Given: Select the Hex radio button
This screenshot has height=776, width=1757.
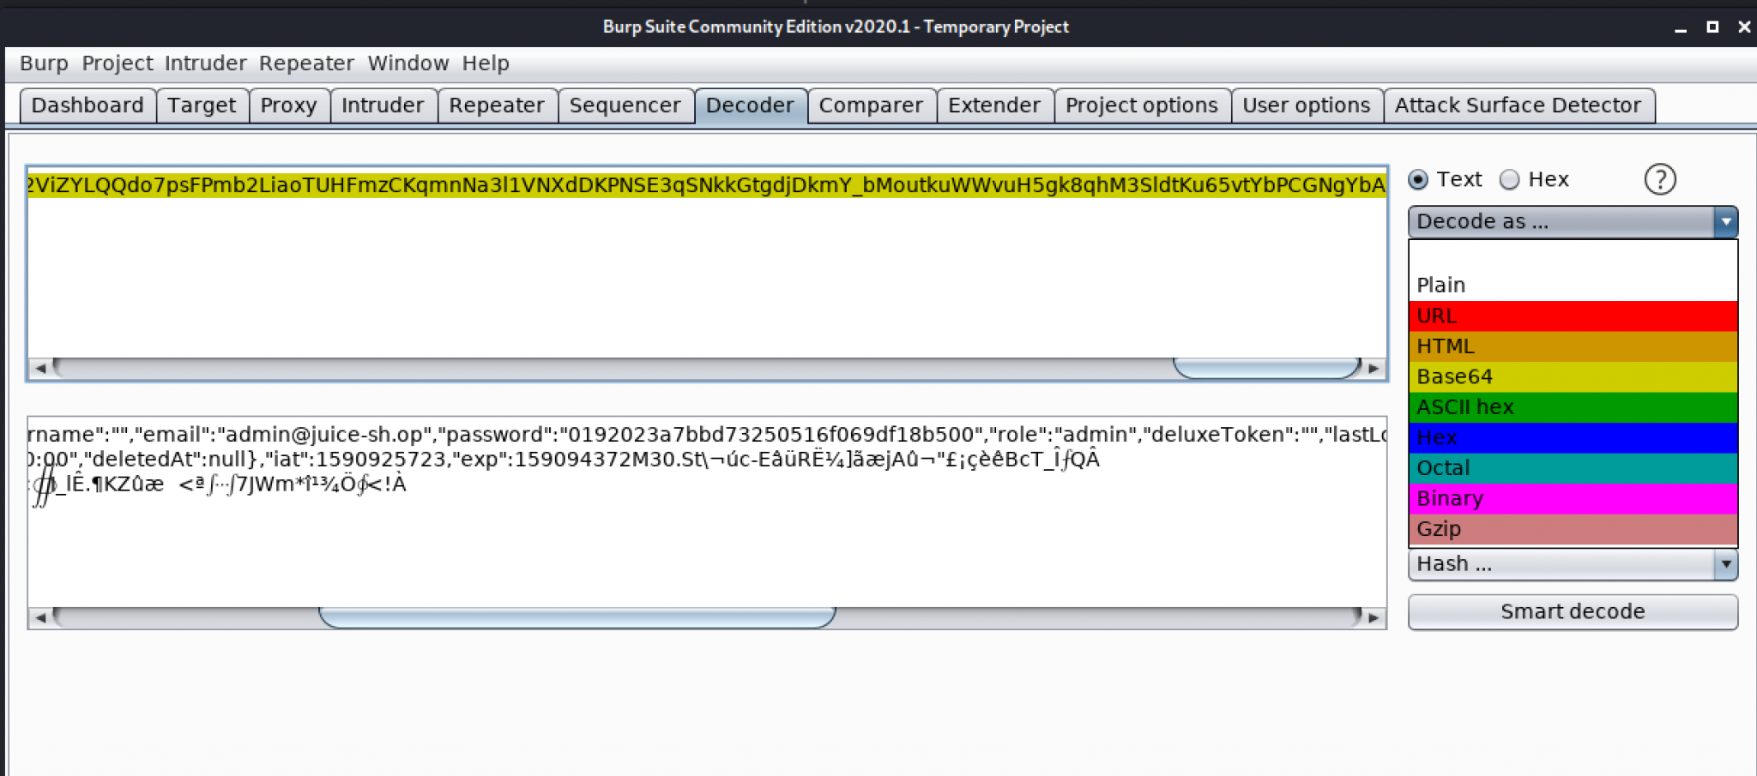Looking at the screenshot, I should click(x=1508, y=179).
